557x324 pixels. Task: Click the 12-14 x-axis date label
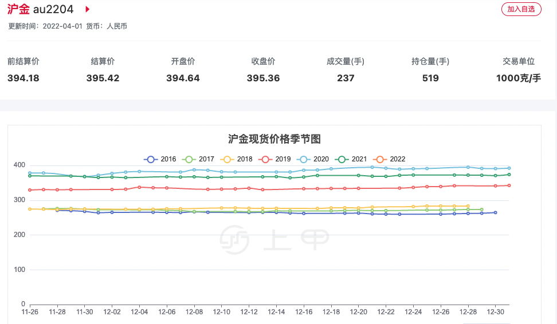tap(276, 312)
